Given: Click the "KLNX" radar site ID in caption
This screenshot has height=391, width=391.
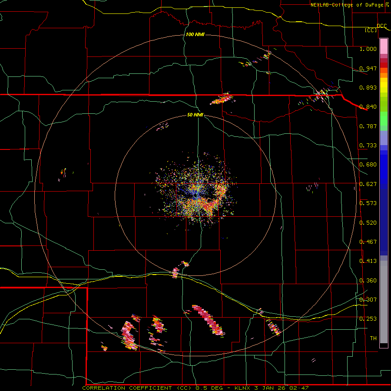Looking at the screenshot, I should (242, 388).
